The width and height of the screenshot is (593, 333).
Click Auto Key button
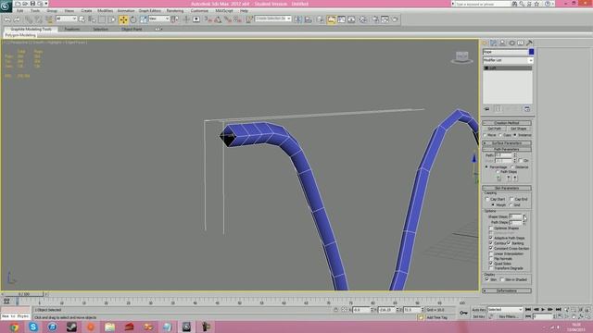click(x=479, y=310)
